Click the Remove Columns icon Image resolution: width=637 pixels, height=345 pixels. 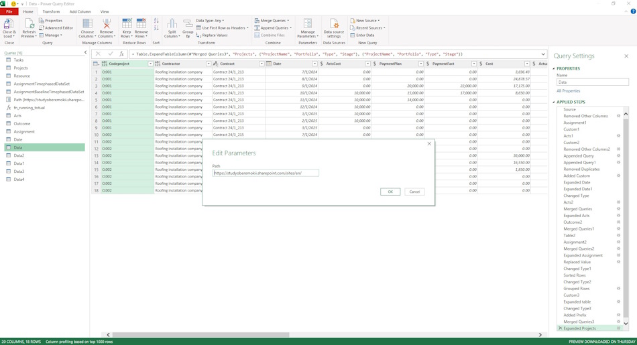107,23
